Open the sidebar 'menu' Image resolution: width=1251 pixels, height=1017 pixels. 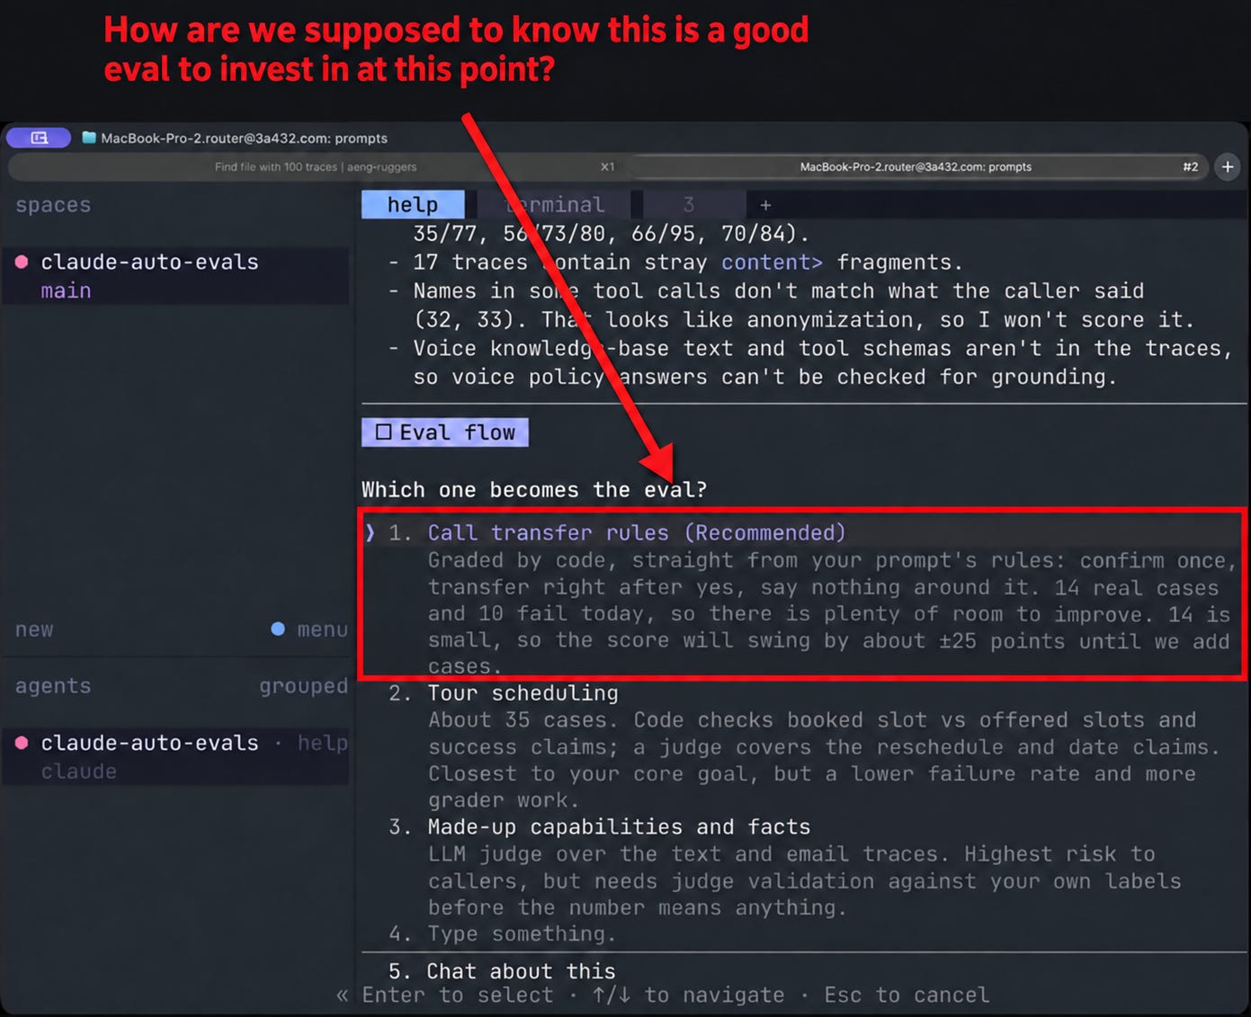[x=322, y=629]
